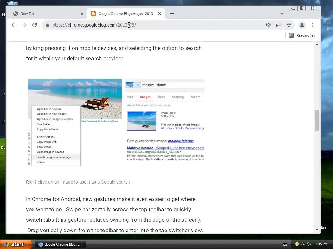
Task: Open the 'Maldive Islands - Wikipedia' result link
Action: [166, 148]
